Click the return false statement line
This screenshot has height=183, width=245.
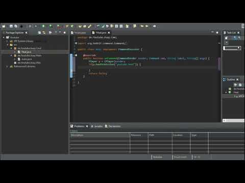98,74
